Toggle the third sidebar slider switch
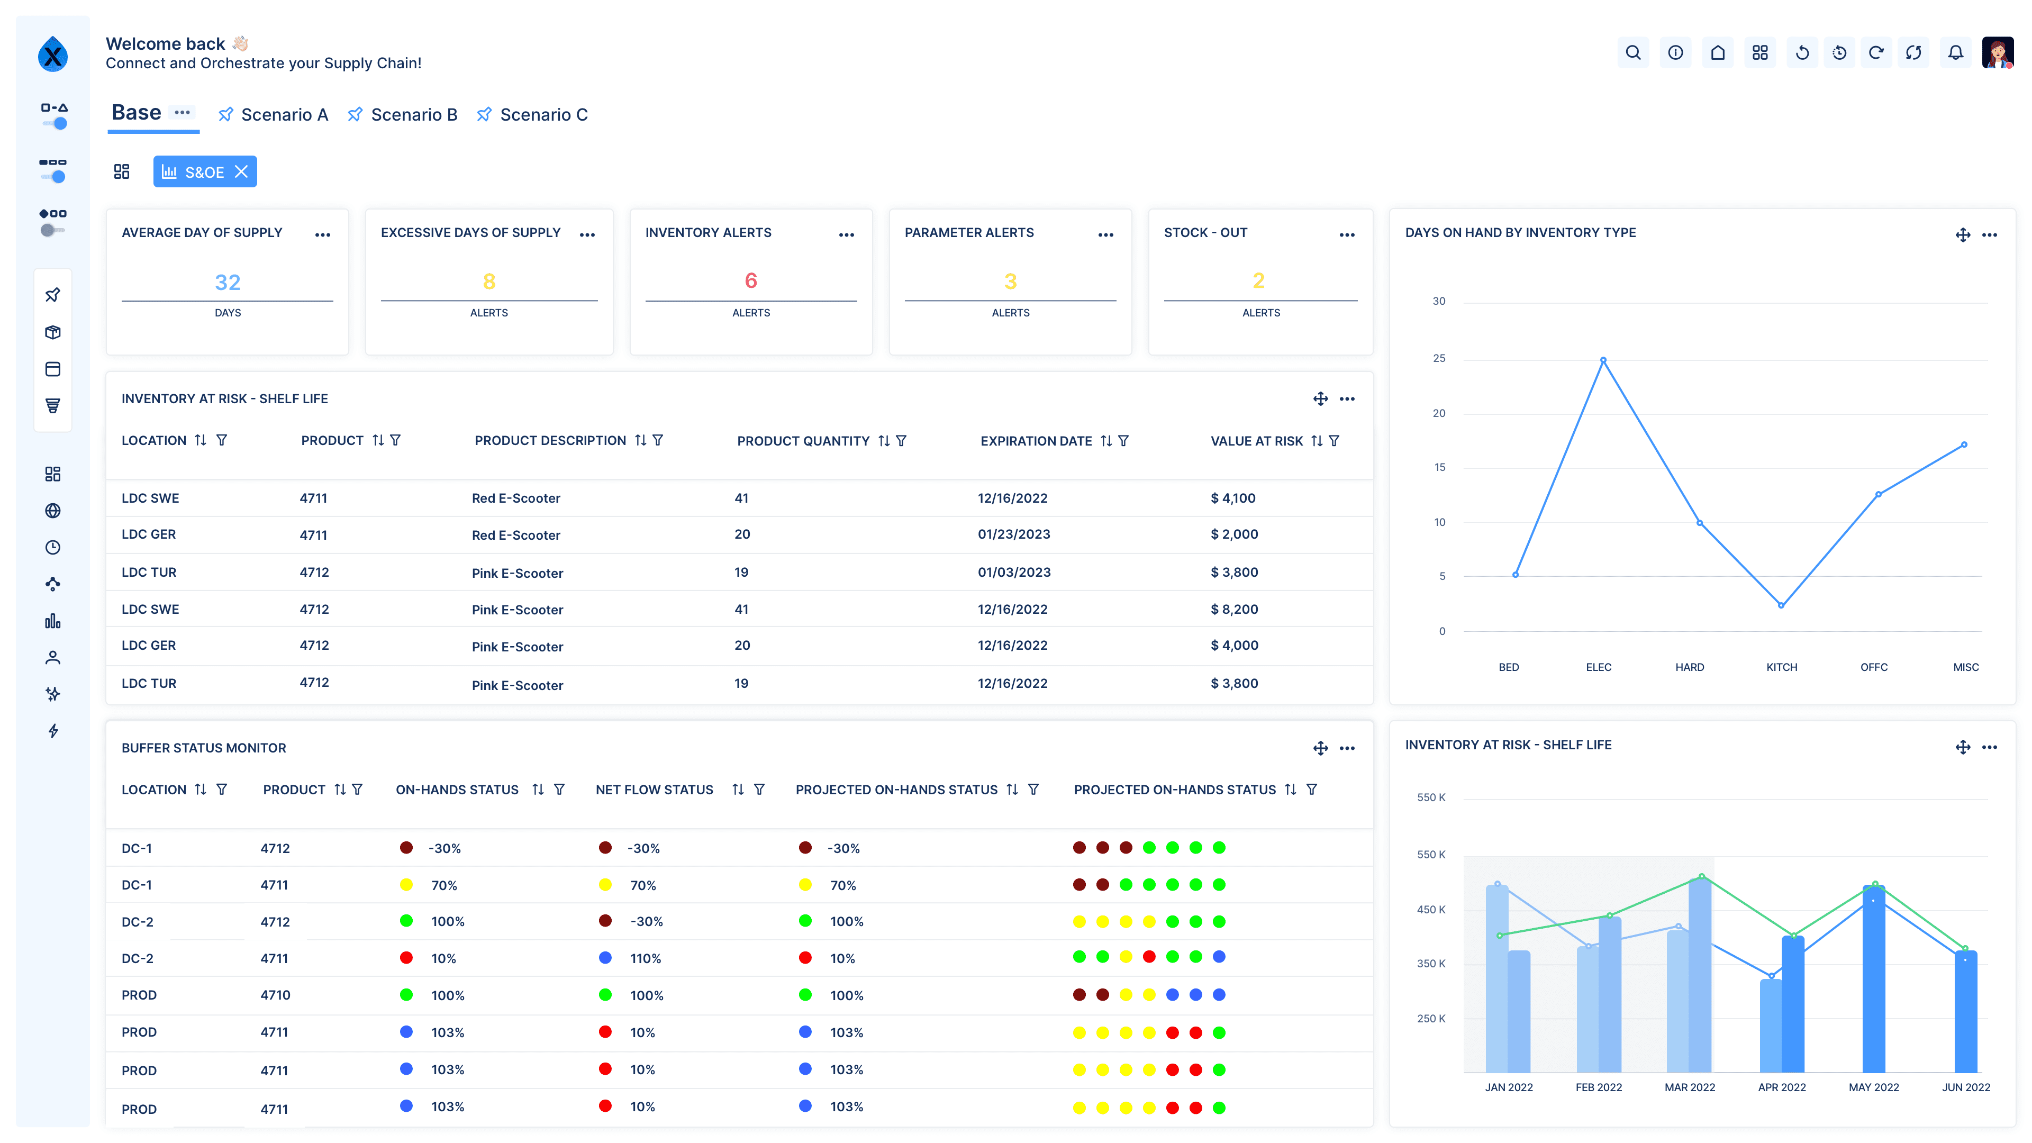The image size is (2032, 1143). coord(52,230)
